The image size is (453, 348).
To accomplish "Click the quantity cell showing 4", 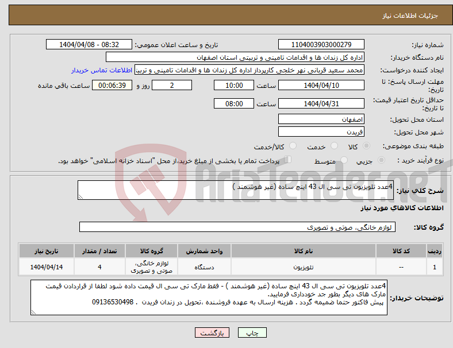I will [99, 267].
